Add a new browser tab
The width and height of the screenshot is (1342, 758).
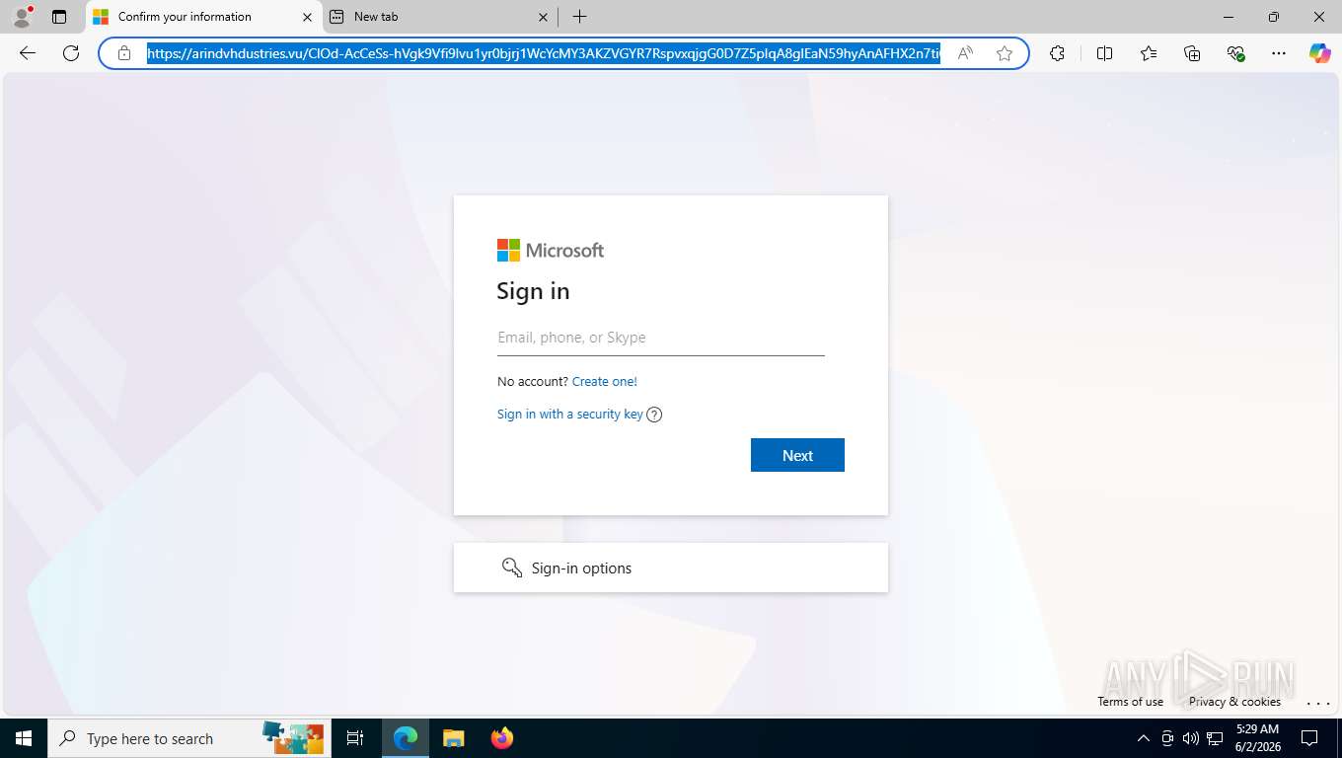pyautogui.click(x=579, y=17)
